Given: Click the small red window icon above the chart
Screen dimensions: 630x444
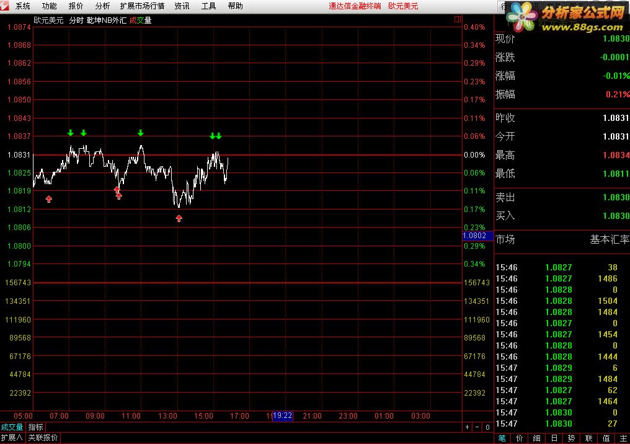Looking at the screenshot, I should (x=457, y=19).
